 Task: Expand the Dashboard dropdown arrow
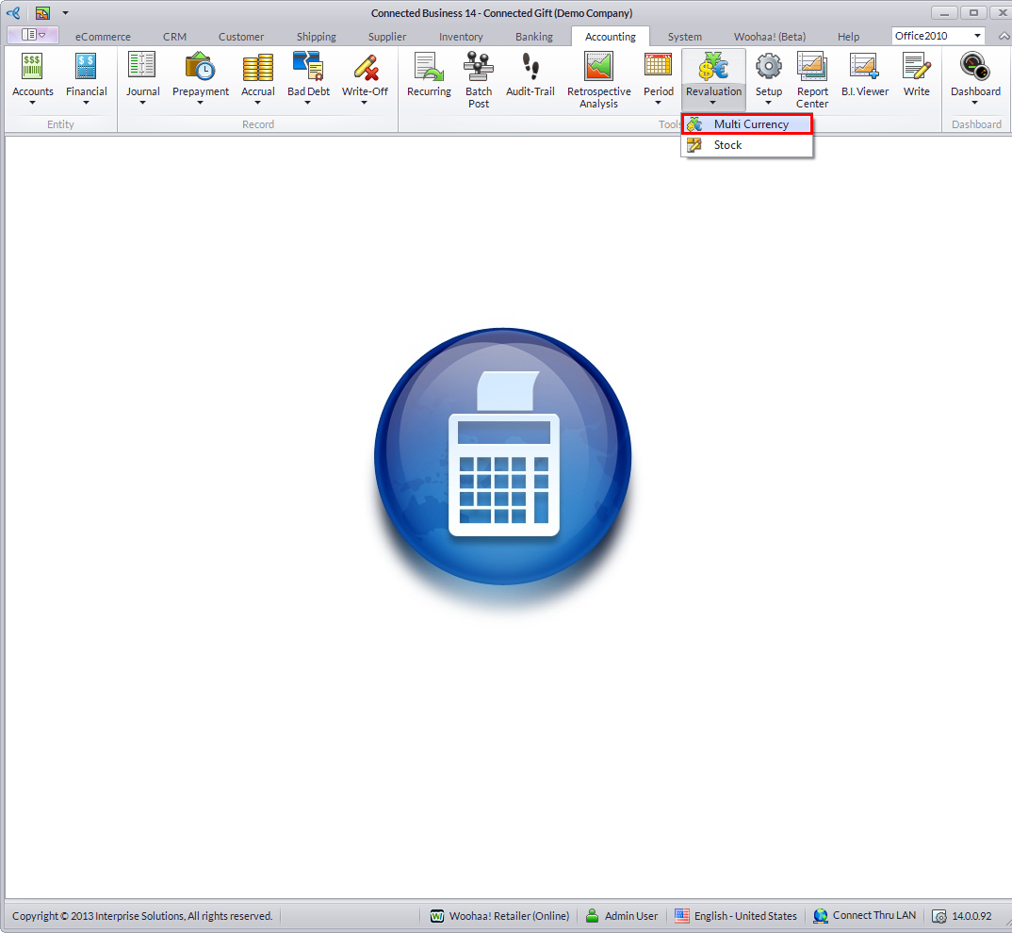(974, 103)
